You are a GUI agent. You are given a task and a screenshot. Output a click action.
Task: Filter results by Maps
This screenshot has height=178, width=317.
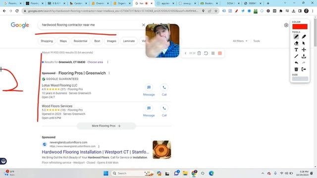click(63, 41)
